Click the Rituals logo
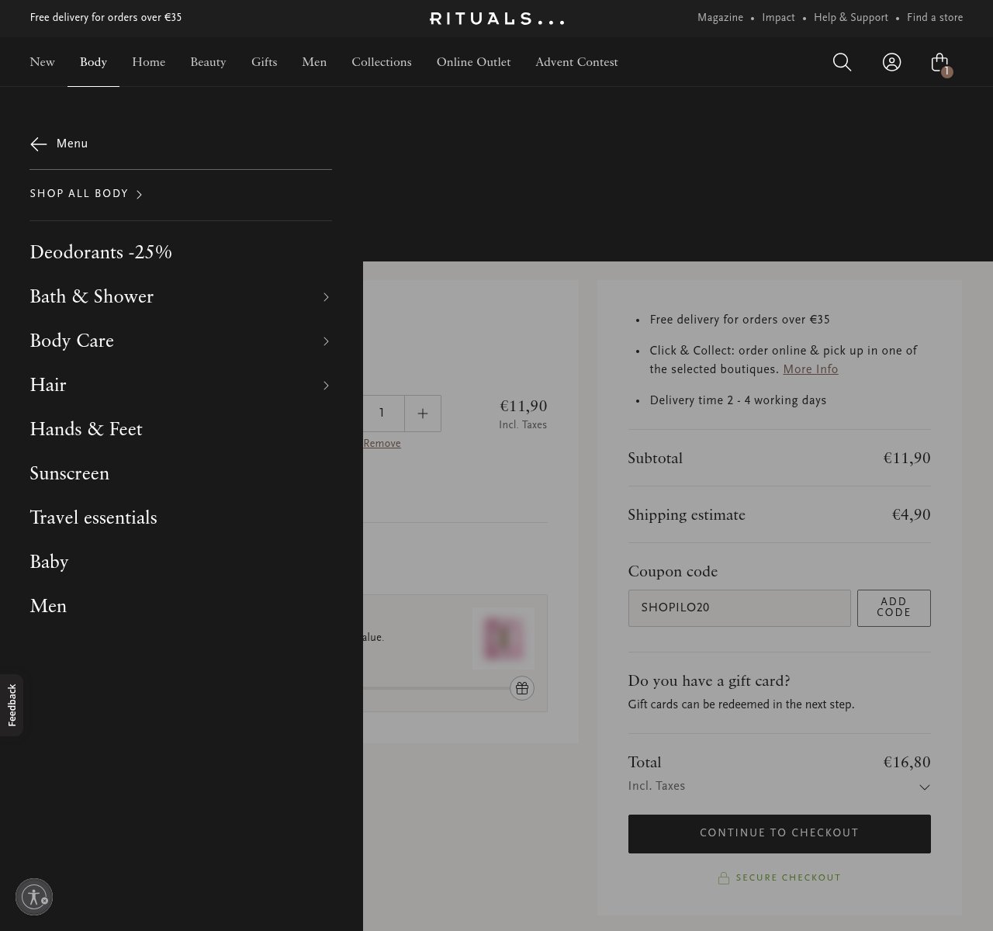This screenshot has height=931, width=993. (x=496, y=19)
